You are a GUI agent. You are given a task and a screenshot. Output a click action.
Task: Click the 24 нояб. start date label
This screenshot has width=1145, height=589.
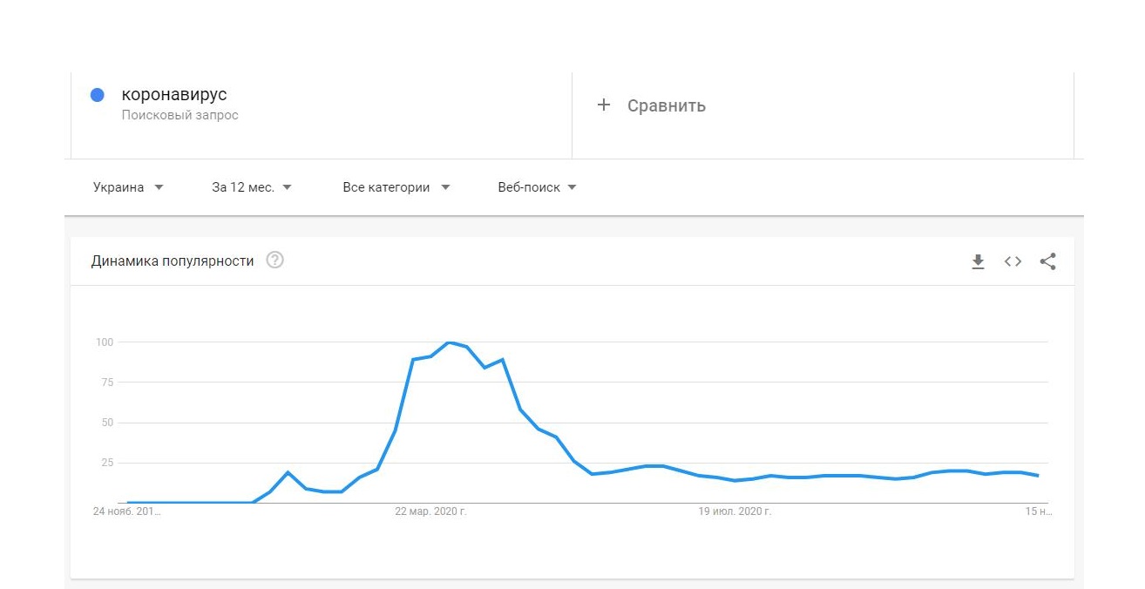127,511
